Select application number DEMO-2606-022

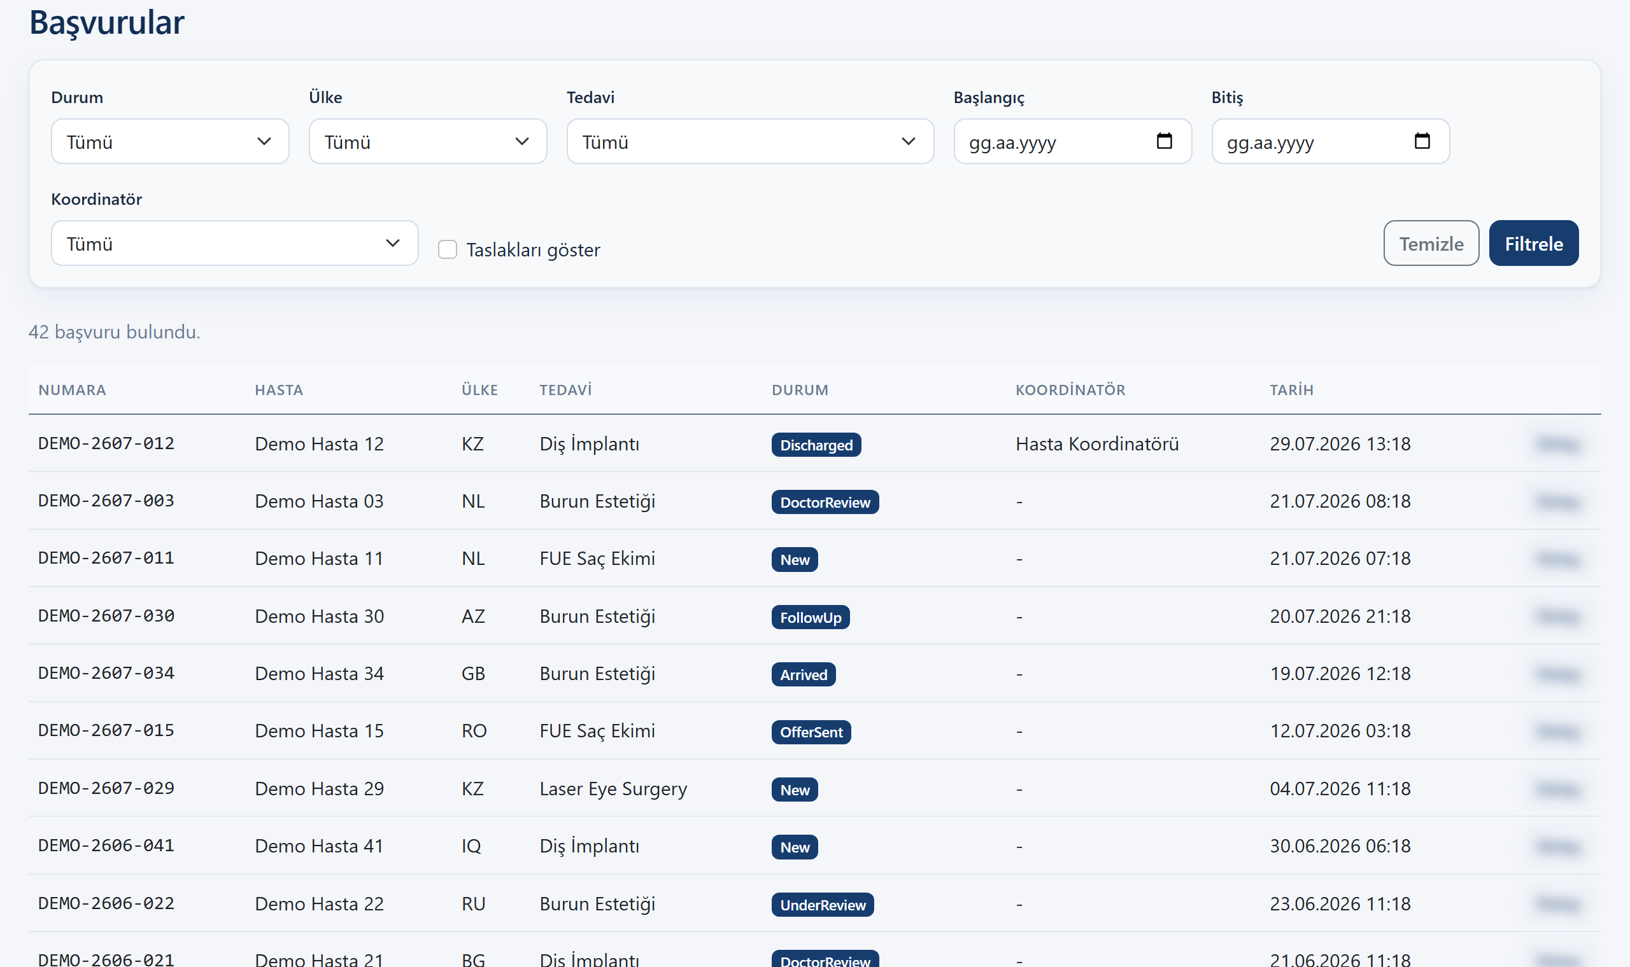(x=106, y=904)
